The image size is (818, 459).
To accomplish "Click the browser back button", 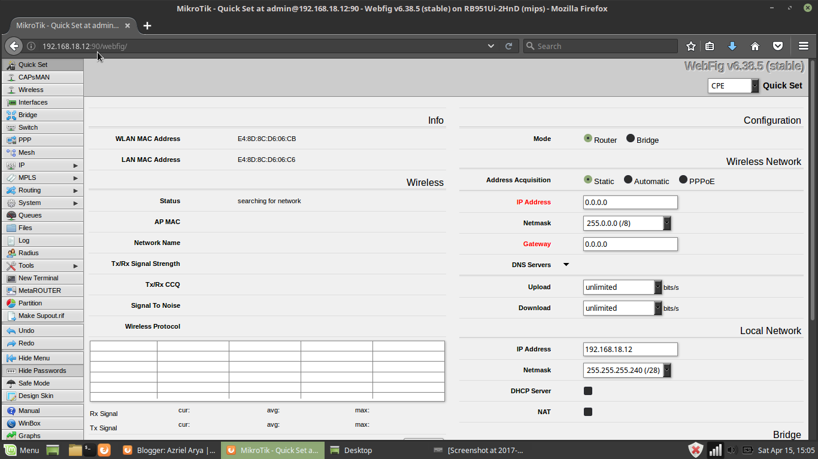I will click(14, 46).
